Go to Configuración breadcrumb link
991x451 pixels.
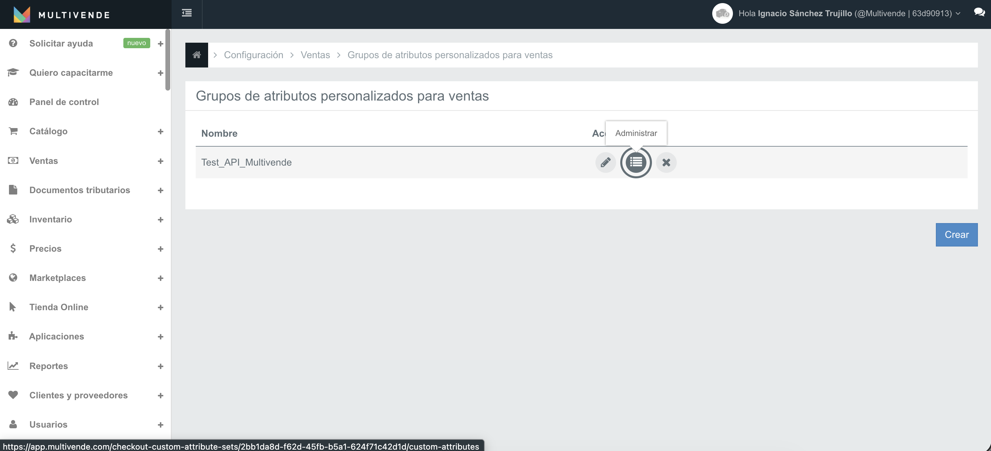[x=253, y=55]
